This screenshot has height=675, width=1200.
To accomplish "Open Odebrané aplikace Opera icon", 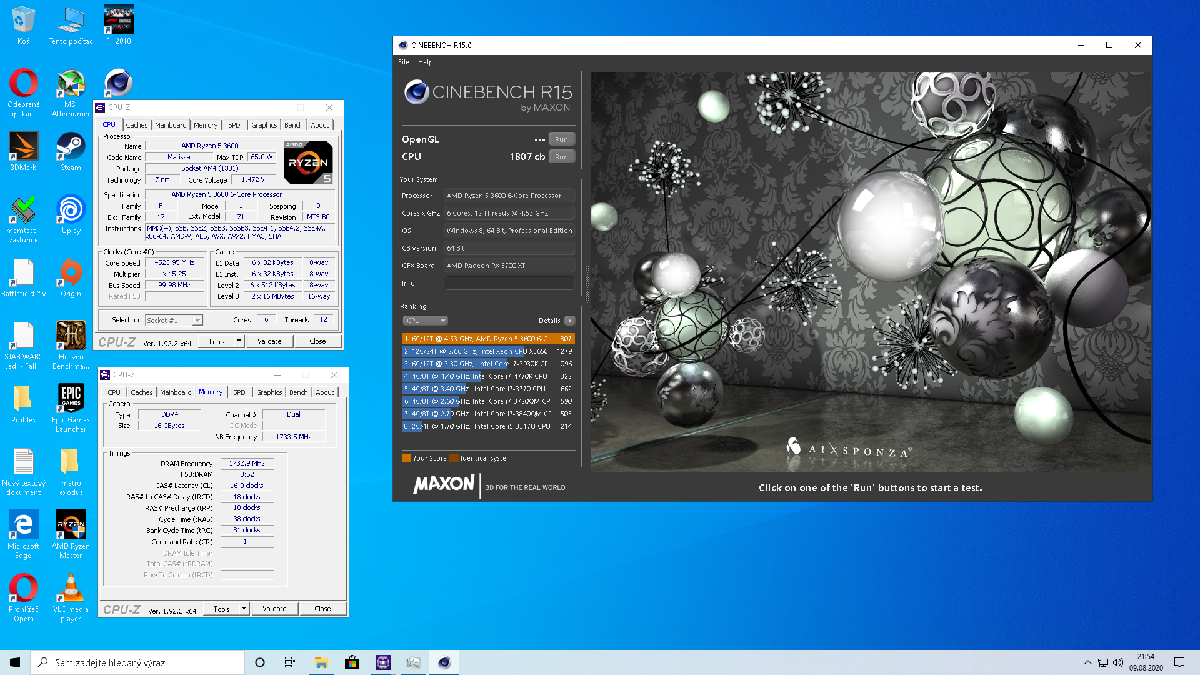I will click(23, 92).
